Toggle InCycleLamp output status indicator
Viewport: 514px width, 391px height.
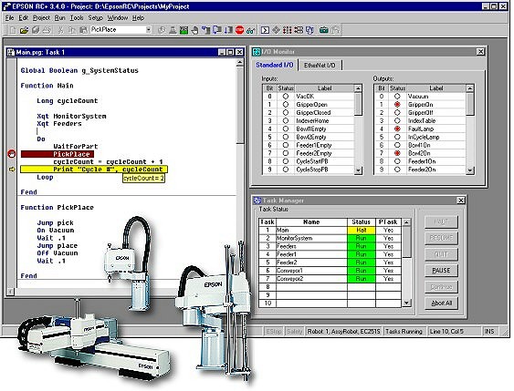click(x=397, y=137)
